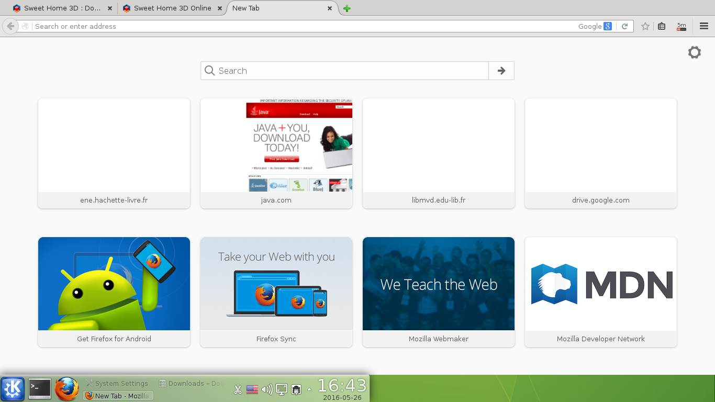Click the Firefox Sync caption text
715x402 pixels.
[276, 339]
